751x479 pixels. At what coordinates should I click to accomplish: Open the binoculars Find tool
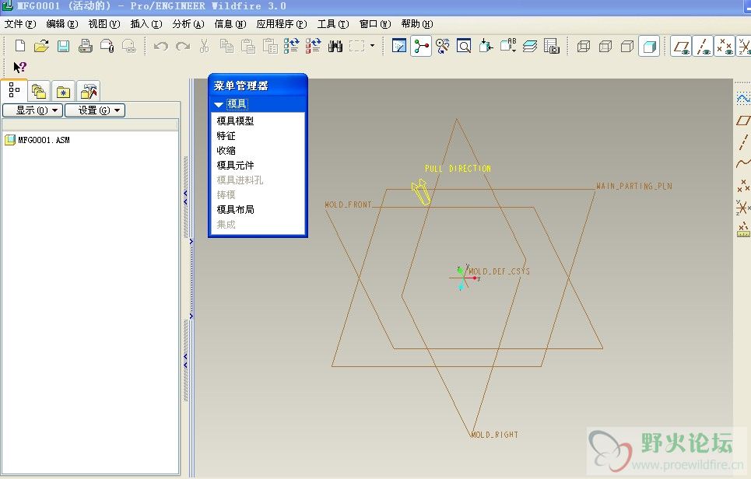click(x=335, y=46)
